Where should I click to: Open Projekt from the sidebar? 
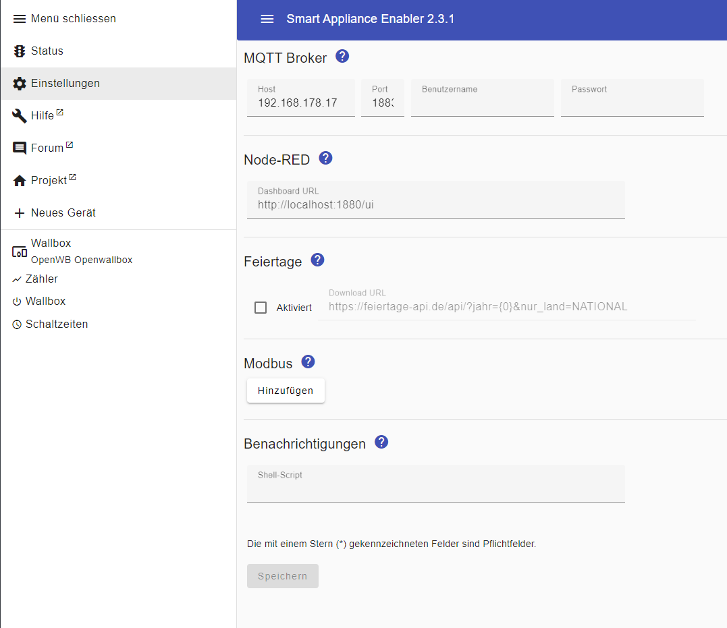click(x=119, y=181)
